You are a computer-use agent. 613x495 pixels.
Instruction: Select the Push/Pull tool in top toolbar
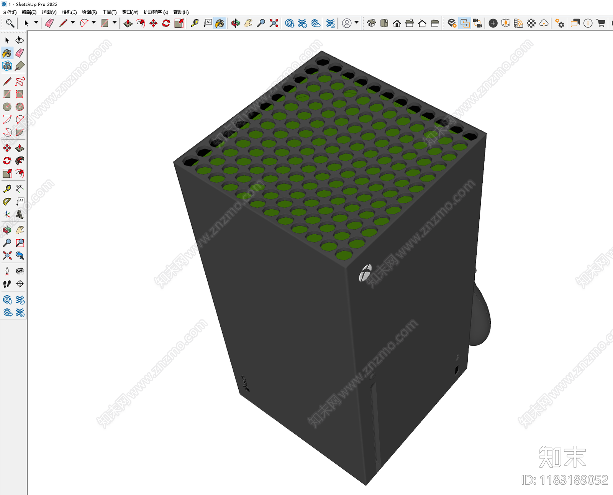(x=128, y=23)
